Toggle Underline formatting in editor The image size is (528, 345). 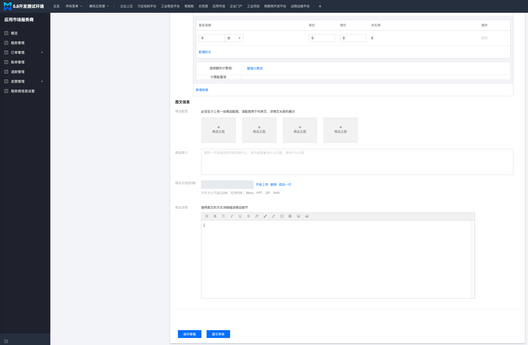240,216
